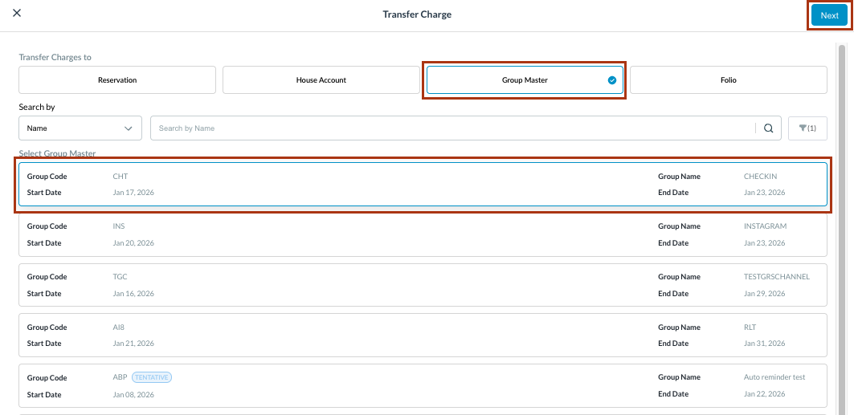Viewport: 854px width, 415px height.
Task: Click the search magnifier icon
Action: click(768, 128)
